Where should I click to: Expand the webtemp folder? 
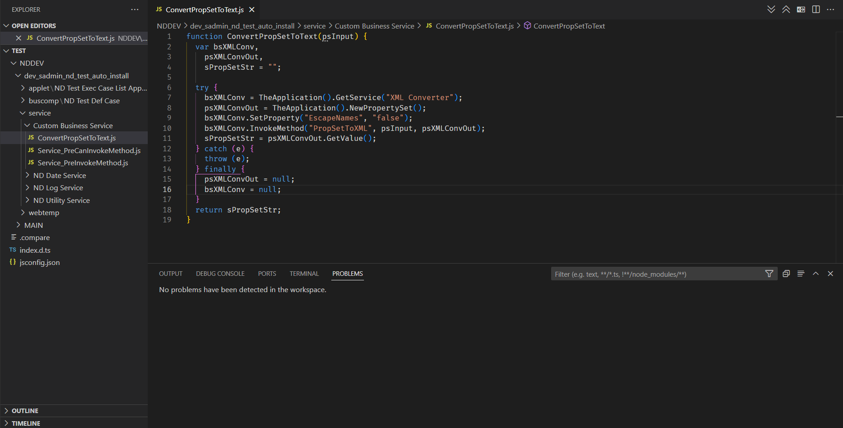tap(23, 212)
